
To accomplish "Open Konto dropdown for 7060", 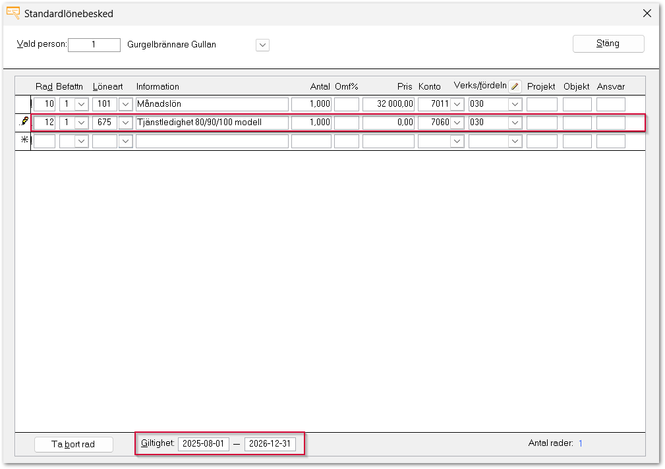I will (457, 123).
